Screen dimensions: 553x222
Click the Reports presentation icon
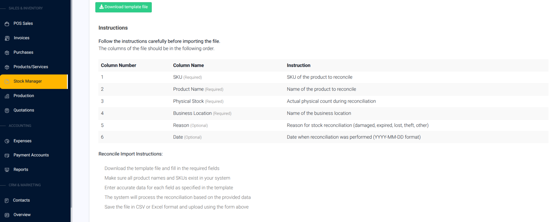pos(7,170)
